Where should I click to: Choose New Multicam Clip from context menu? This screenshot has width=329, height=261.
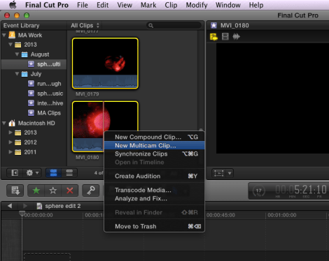(154, 145)
